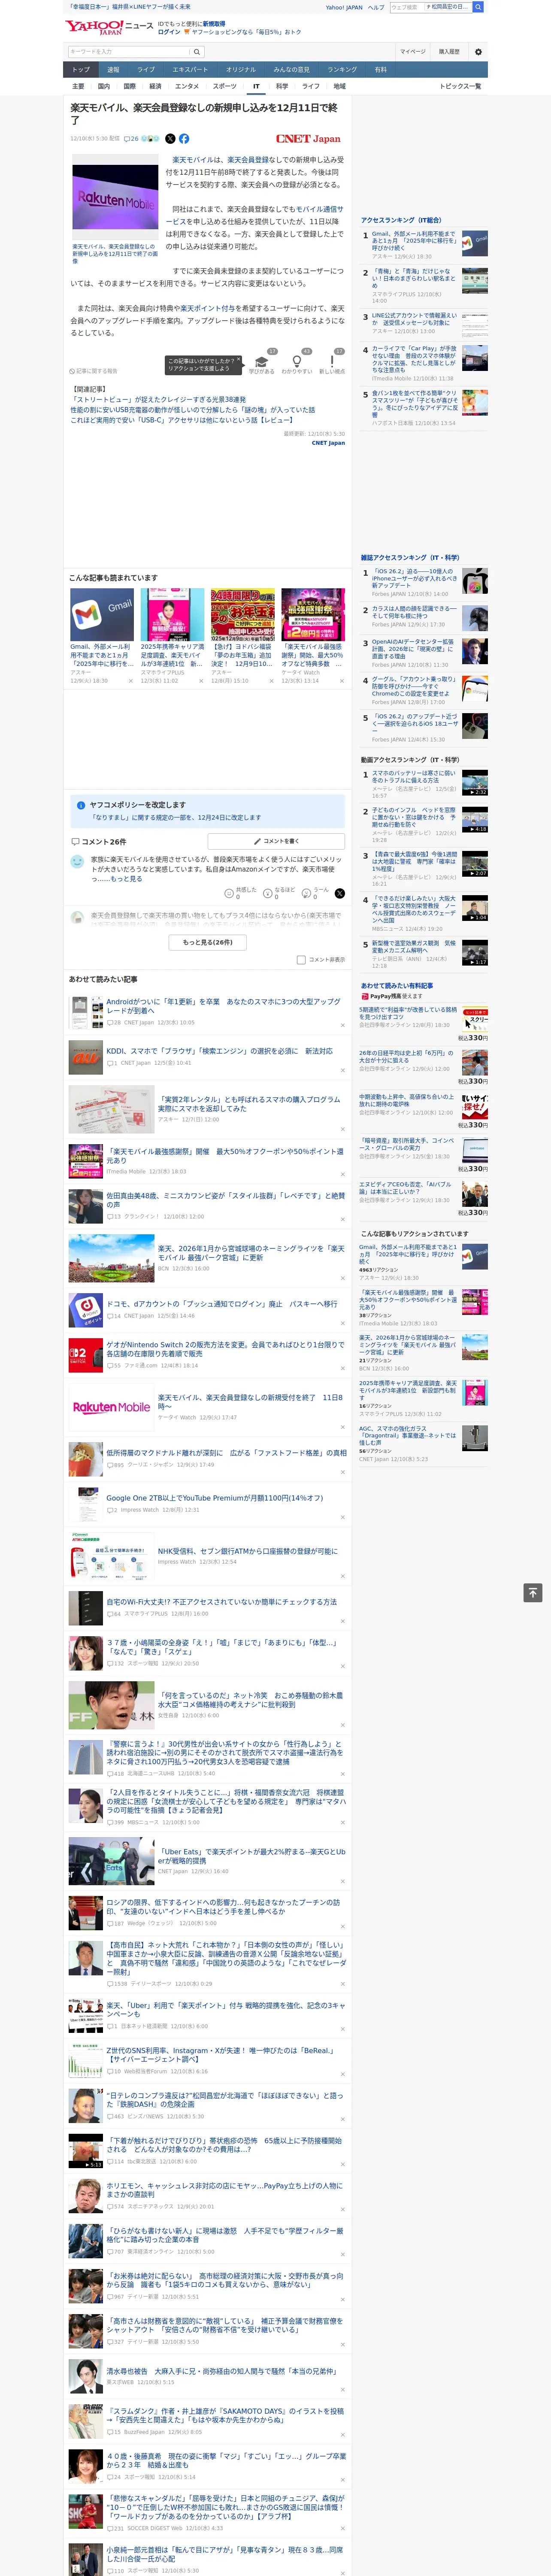The width and height of the screenshot is (551, 2576).
Task: Click the わかりやすい lightbulb reaction
Action: [x=297, y=362]
